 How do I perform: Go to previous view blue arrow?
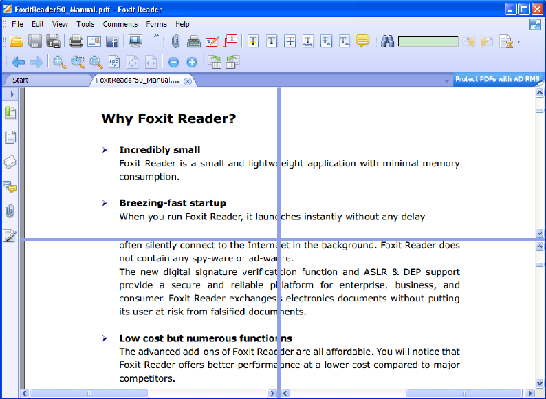pos(18,63)
